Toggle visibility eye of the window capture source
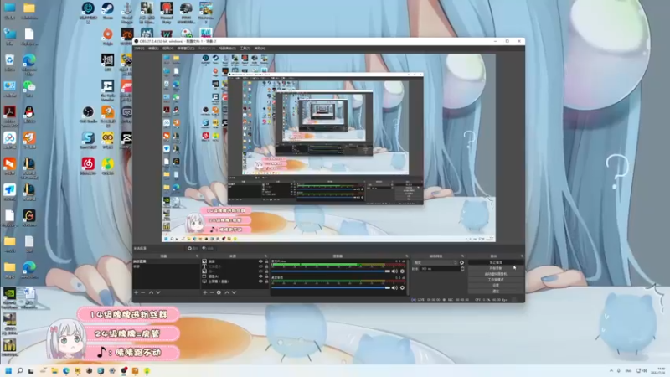 click(x=260, y=276)
